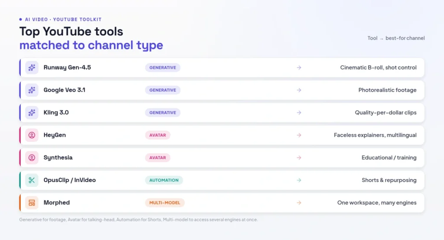Image resolution: width=444 pixels, height=240 pixels.
Task: Select the avatar icon beside HeyGen
Action: [32, 135]
